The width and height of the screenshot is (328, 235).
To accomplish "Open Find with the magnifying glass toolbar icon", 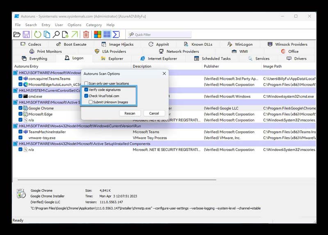I will [56, 34].
